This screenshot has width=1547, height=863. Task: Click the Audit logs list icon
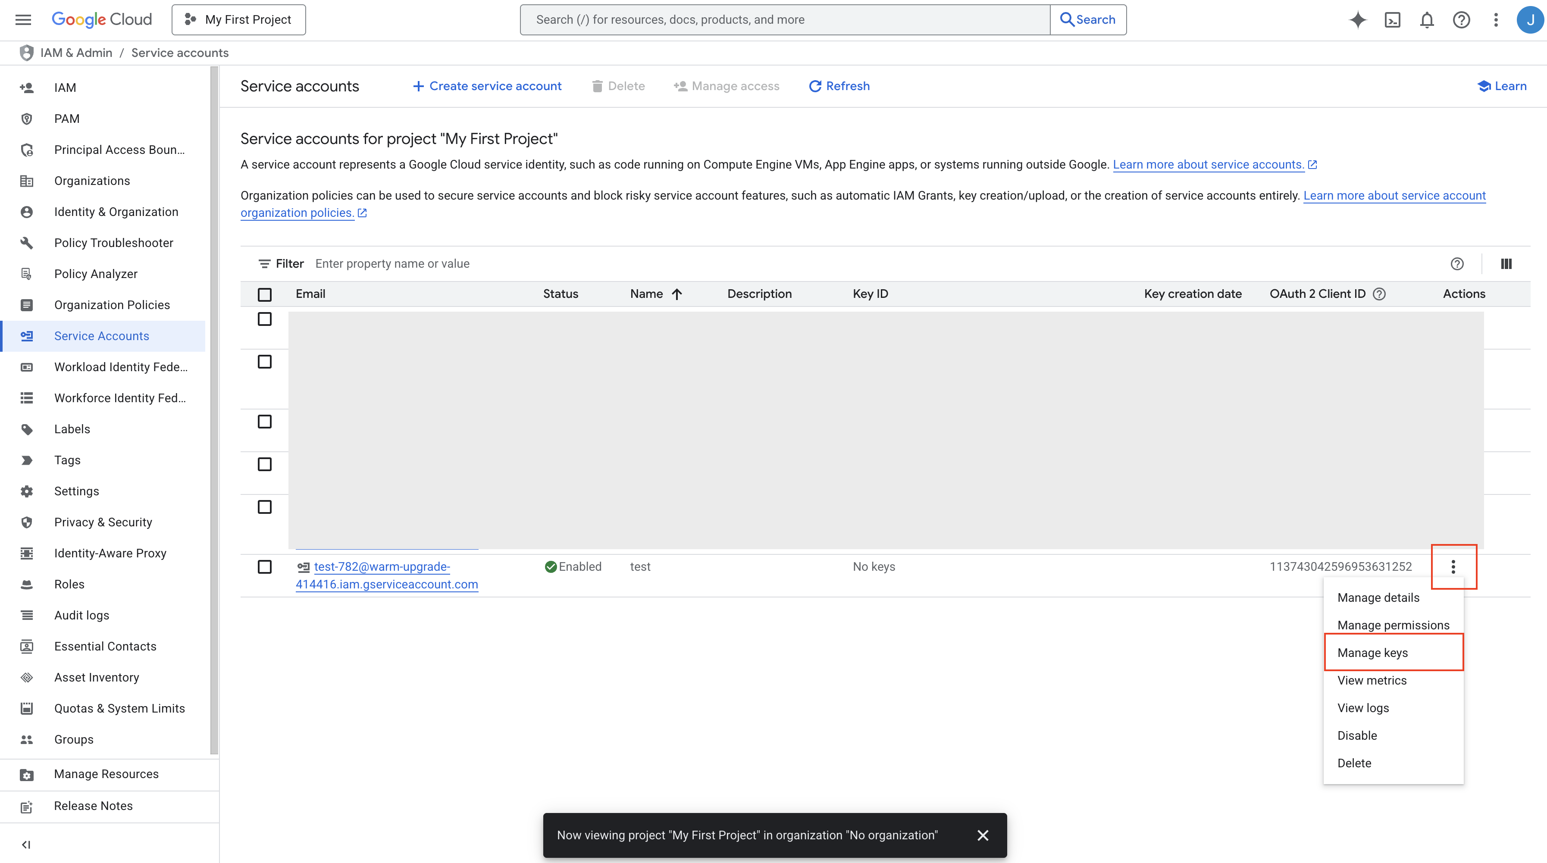[26, 615]
